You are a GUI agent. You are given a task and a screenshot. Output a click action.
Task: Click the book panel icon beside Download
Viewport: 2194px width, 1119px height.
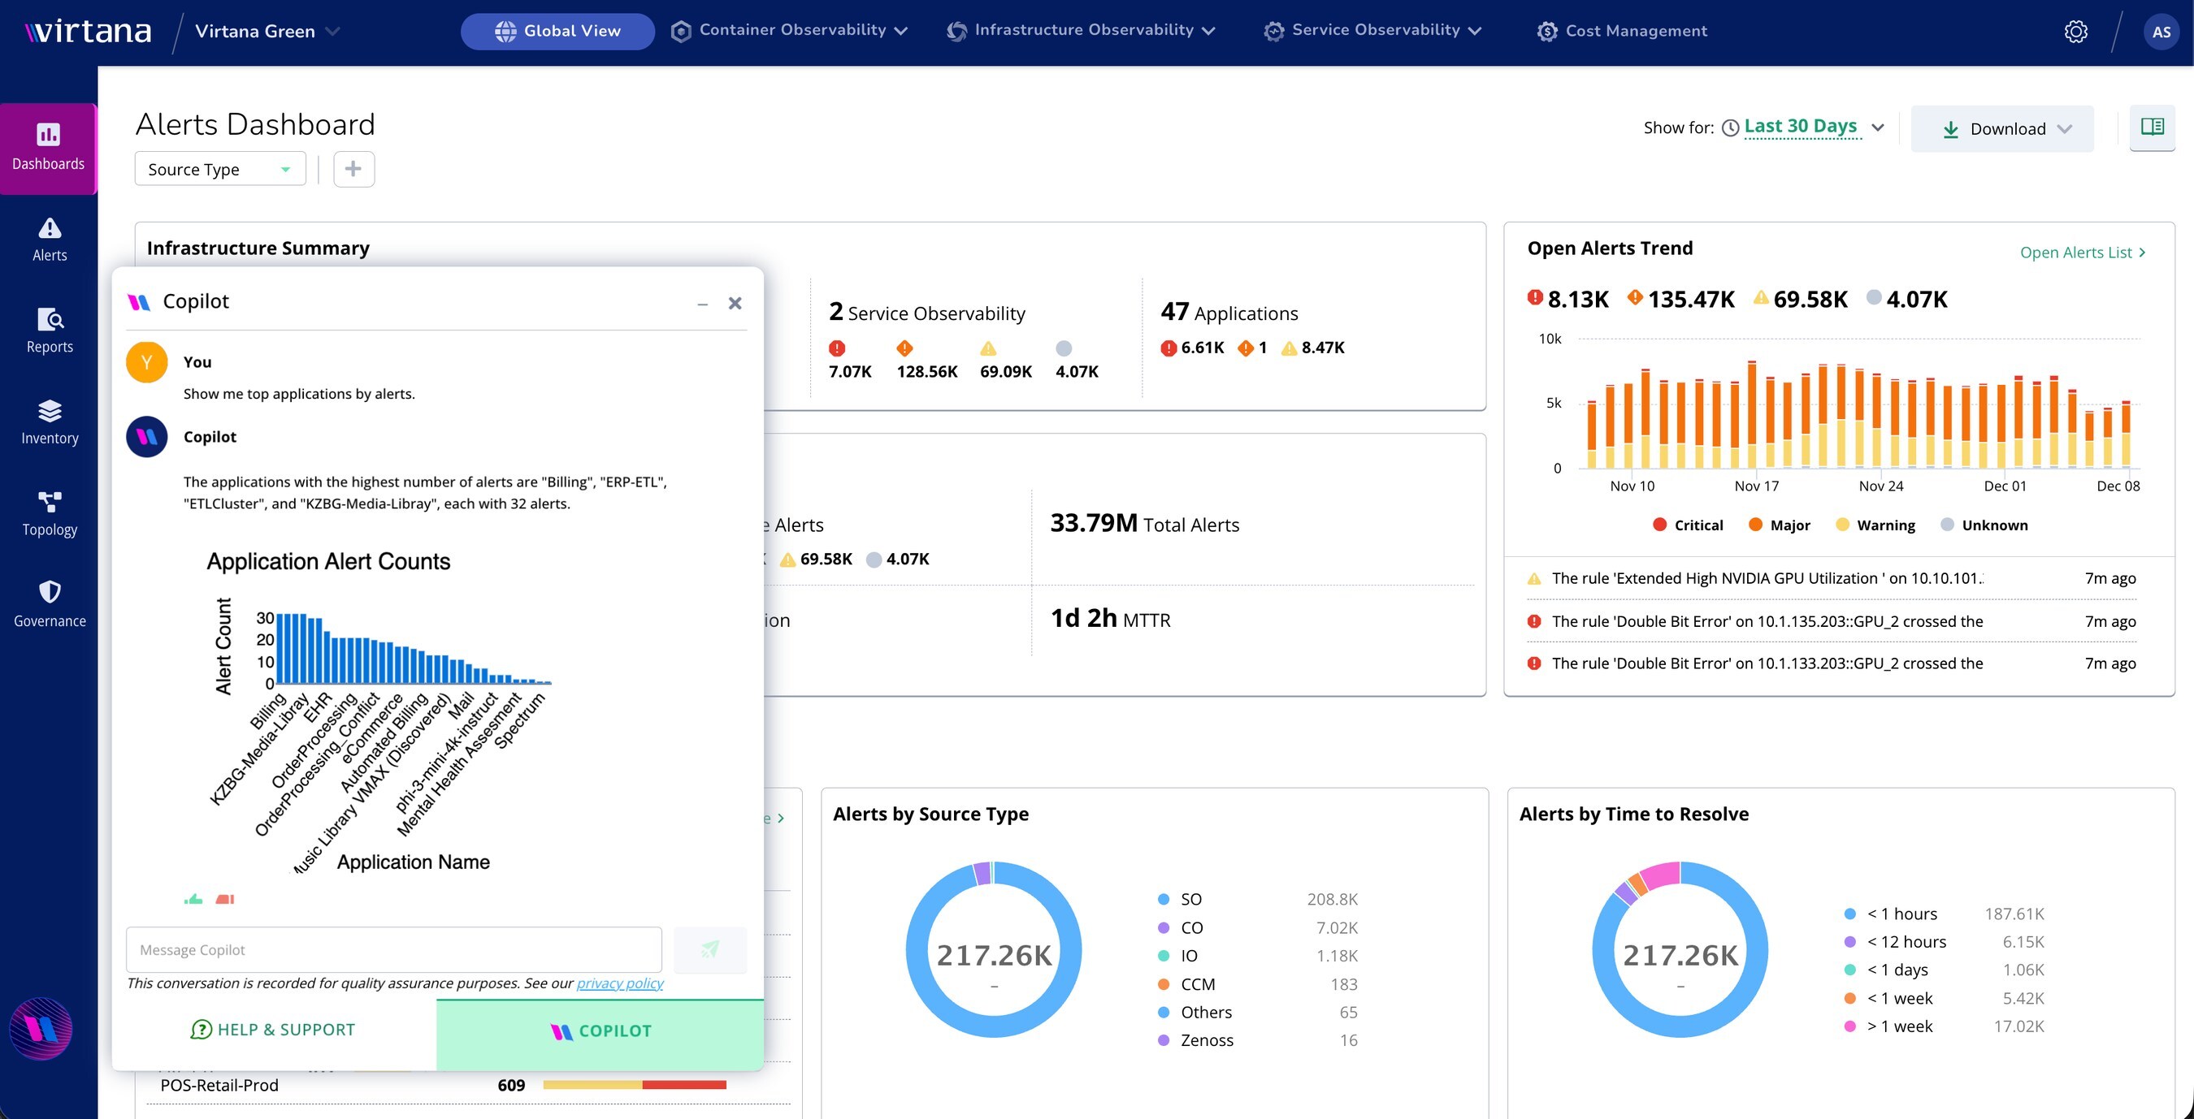click(2152, 127)
